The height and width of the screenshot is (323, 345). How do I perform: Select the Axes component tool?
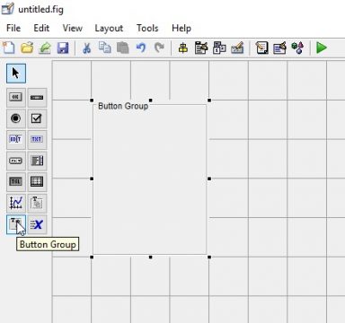point(16,203)
